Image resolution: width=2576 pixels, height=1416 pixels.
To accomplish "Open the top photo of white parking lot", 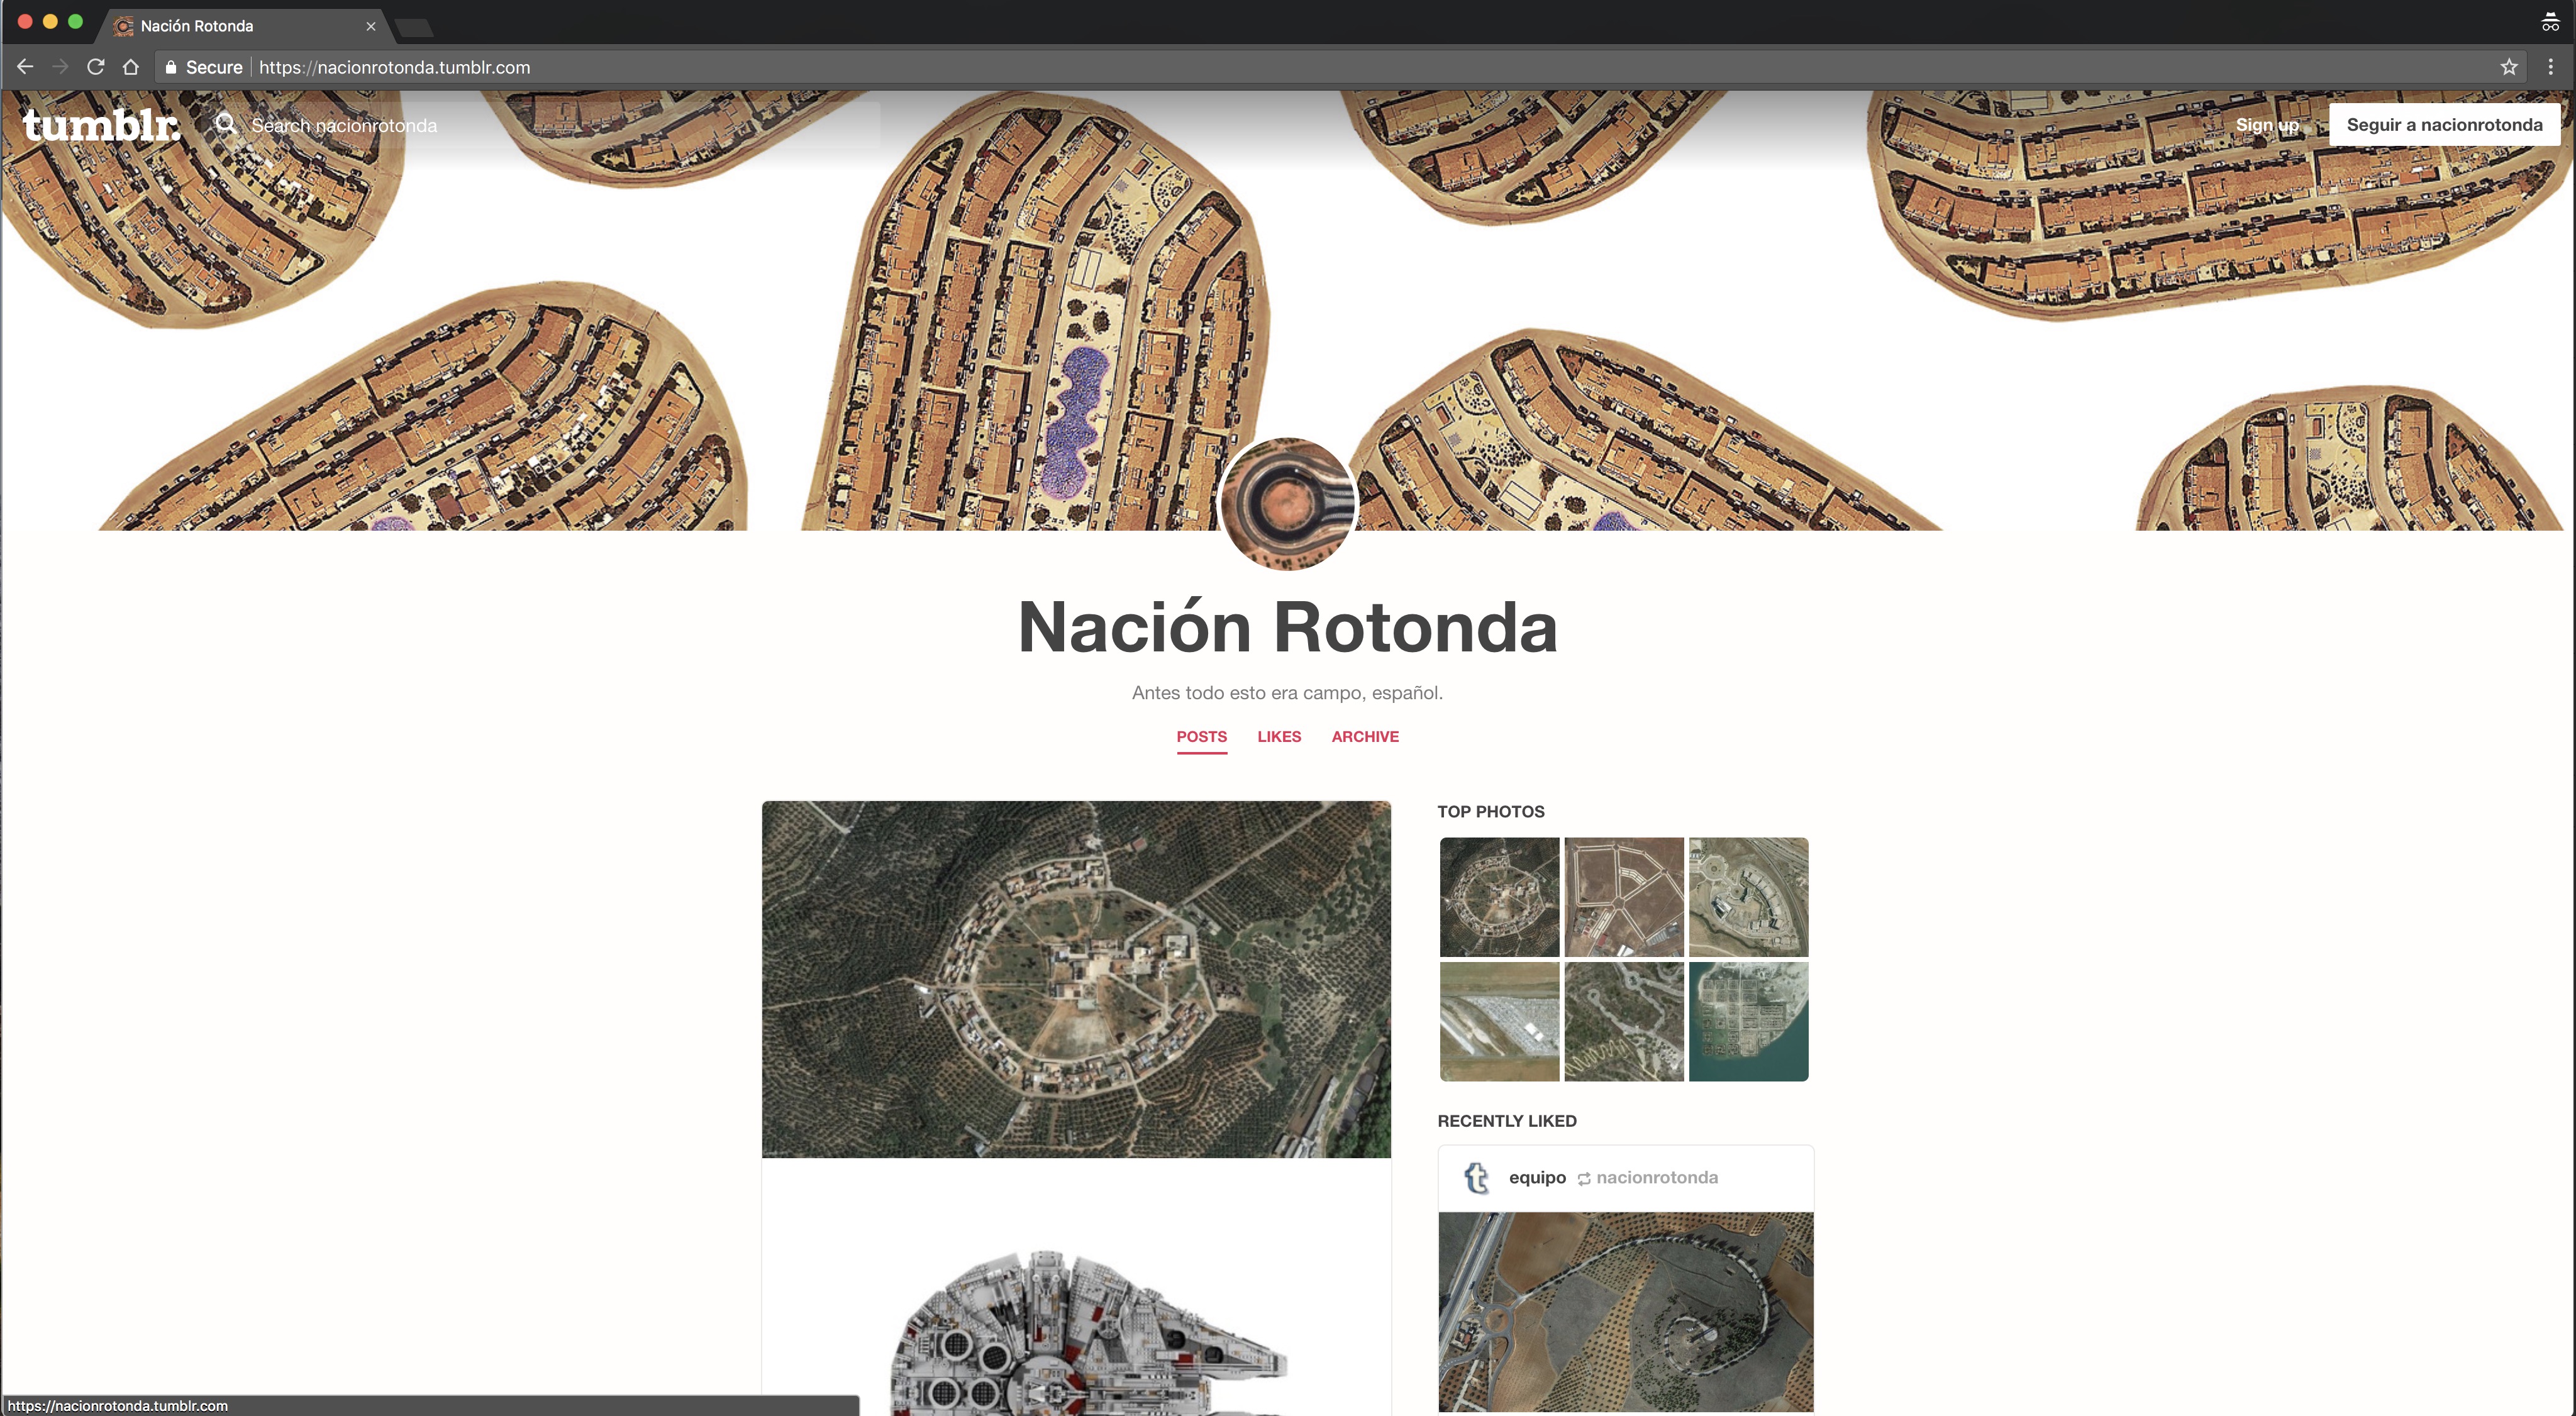I will pos(1499,1021).
